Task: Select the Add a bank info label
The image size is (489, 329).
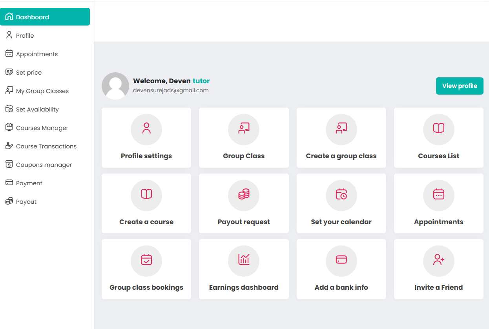Action: pyautogui.click(x=341, y=287)
